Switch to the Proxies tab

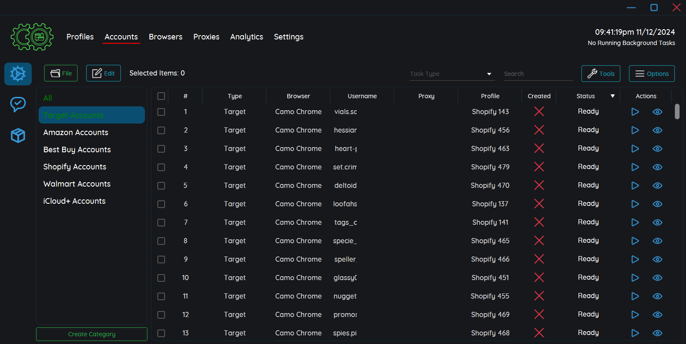[206, 37]
